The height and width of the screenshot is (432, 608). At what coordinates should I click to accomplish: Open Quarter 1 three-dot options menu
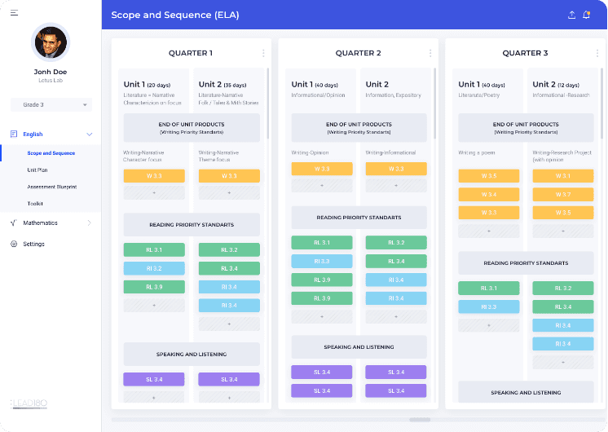click(263, 53)
